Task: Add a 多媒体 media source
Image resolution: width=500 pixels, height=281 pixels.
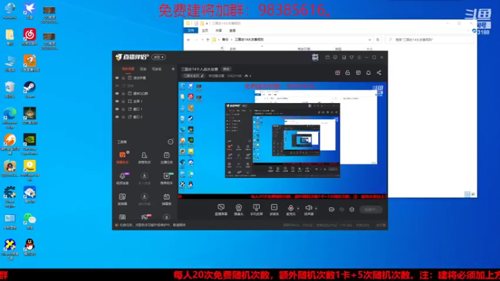Action: coord(274,210)
